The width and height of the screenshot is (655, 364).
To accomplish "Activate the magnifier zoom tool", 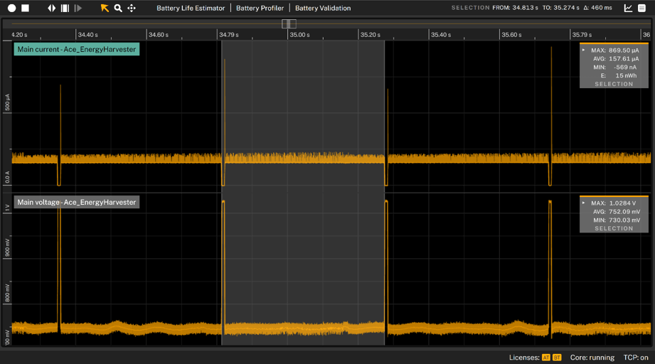I will pyautogui.click(x=118, y=8).
